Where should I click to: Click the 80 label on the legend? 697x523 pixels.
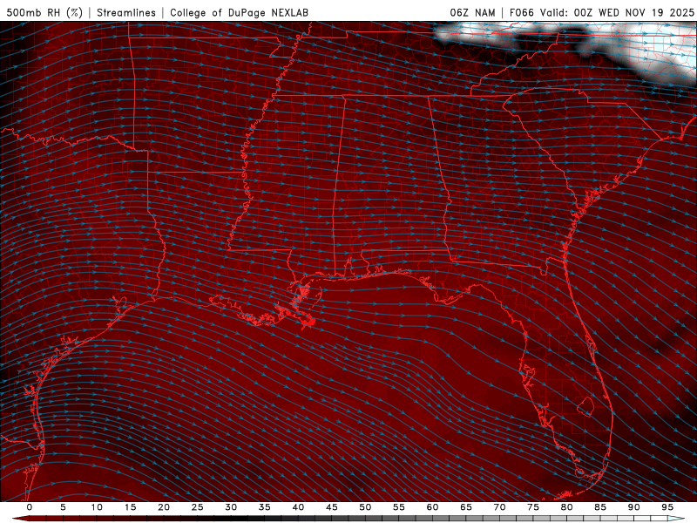(567, 507)
